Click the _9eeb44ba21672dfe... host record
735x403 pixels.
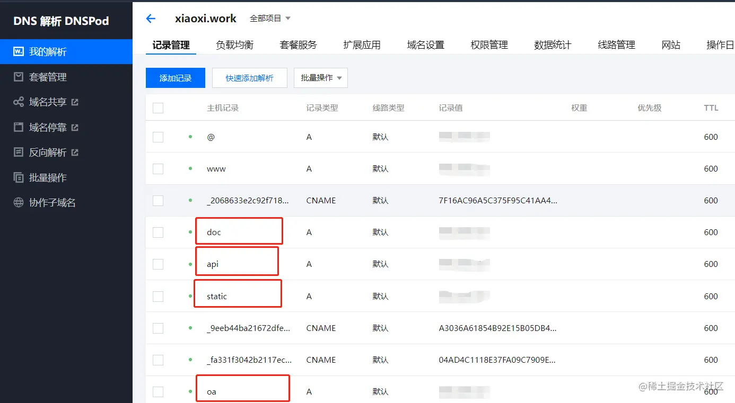[249, 328]
